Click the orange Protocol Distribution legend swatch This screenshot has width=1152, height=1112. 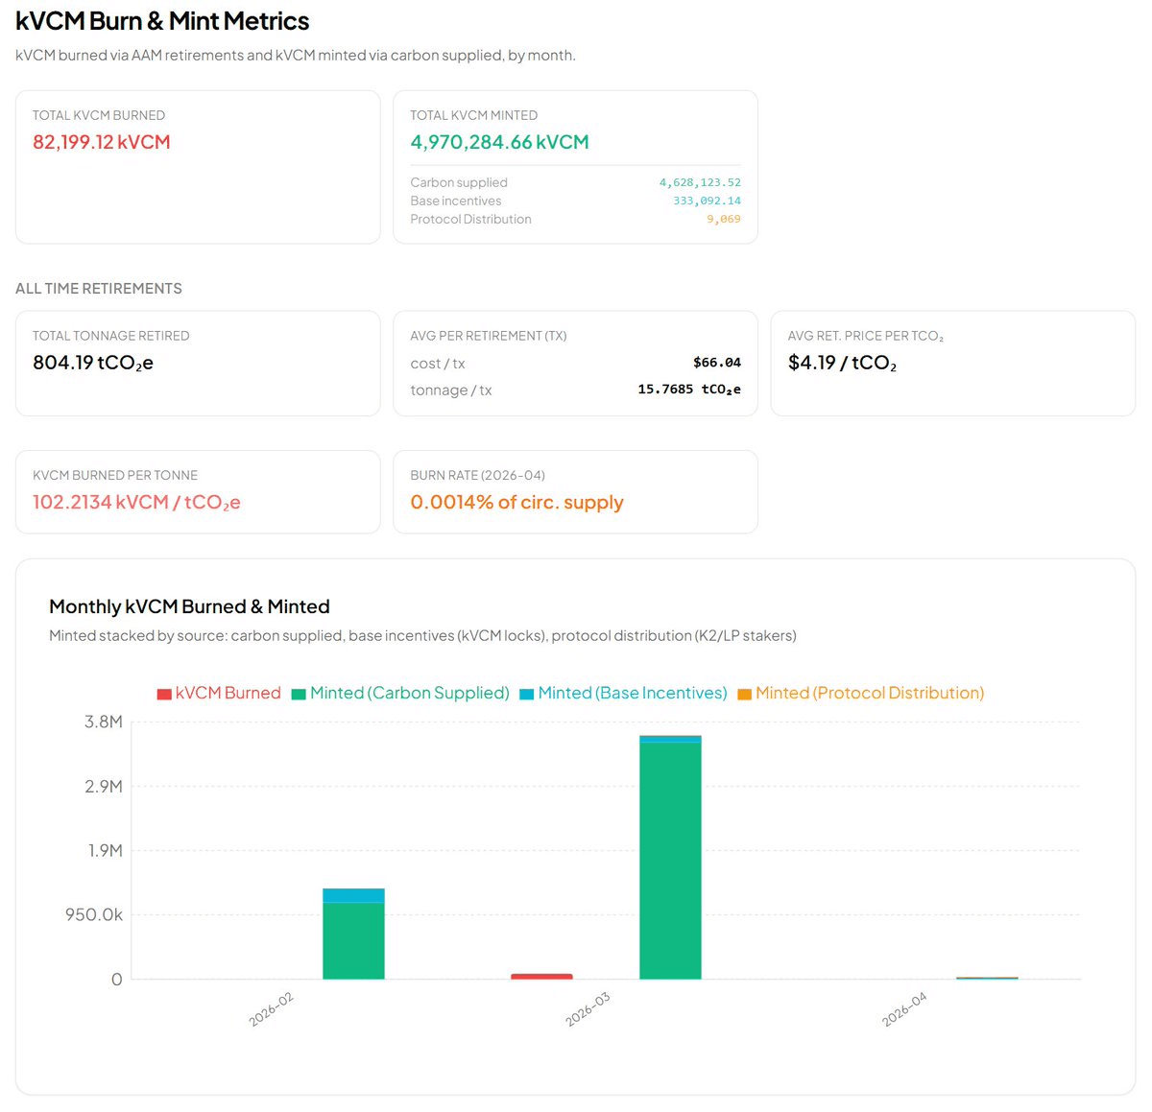[744, 694]
